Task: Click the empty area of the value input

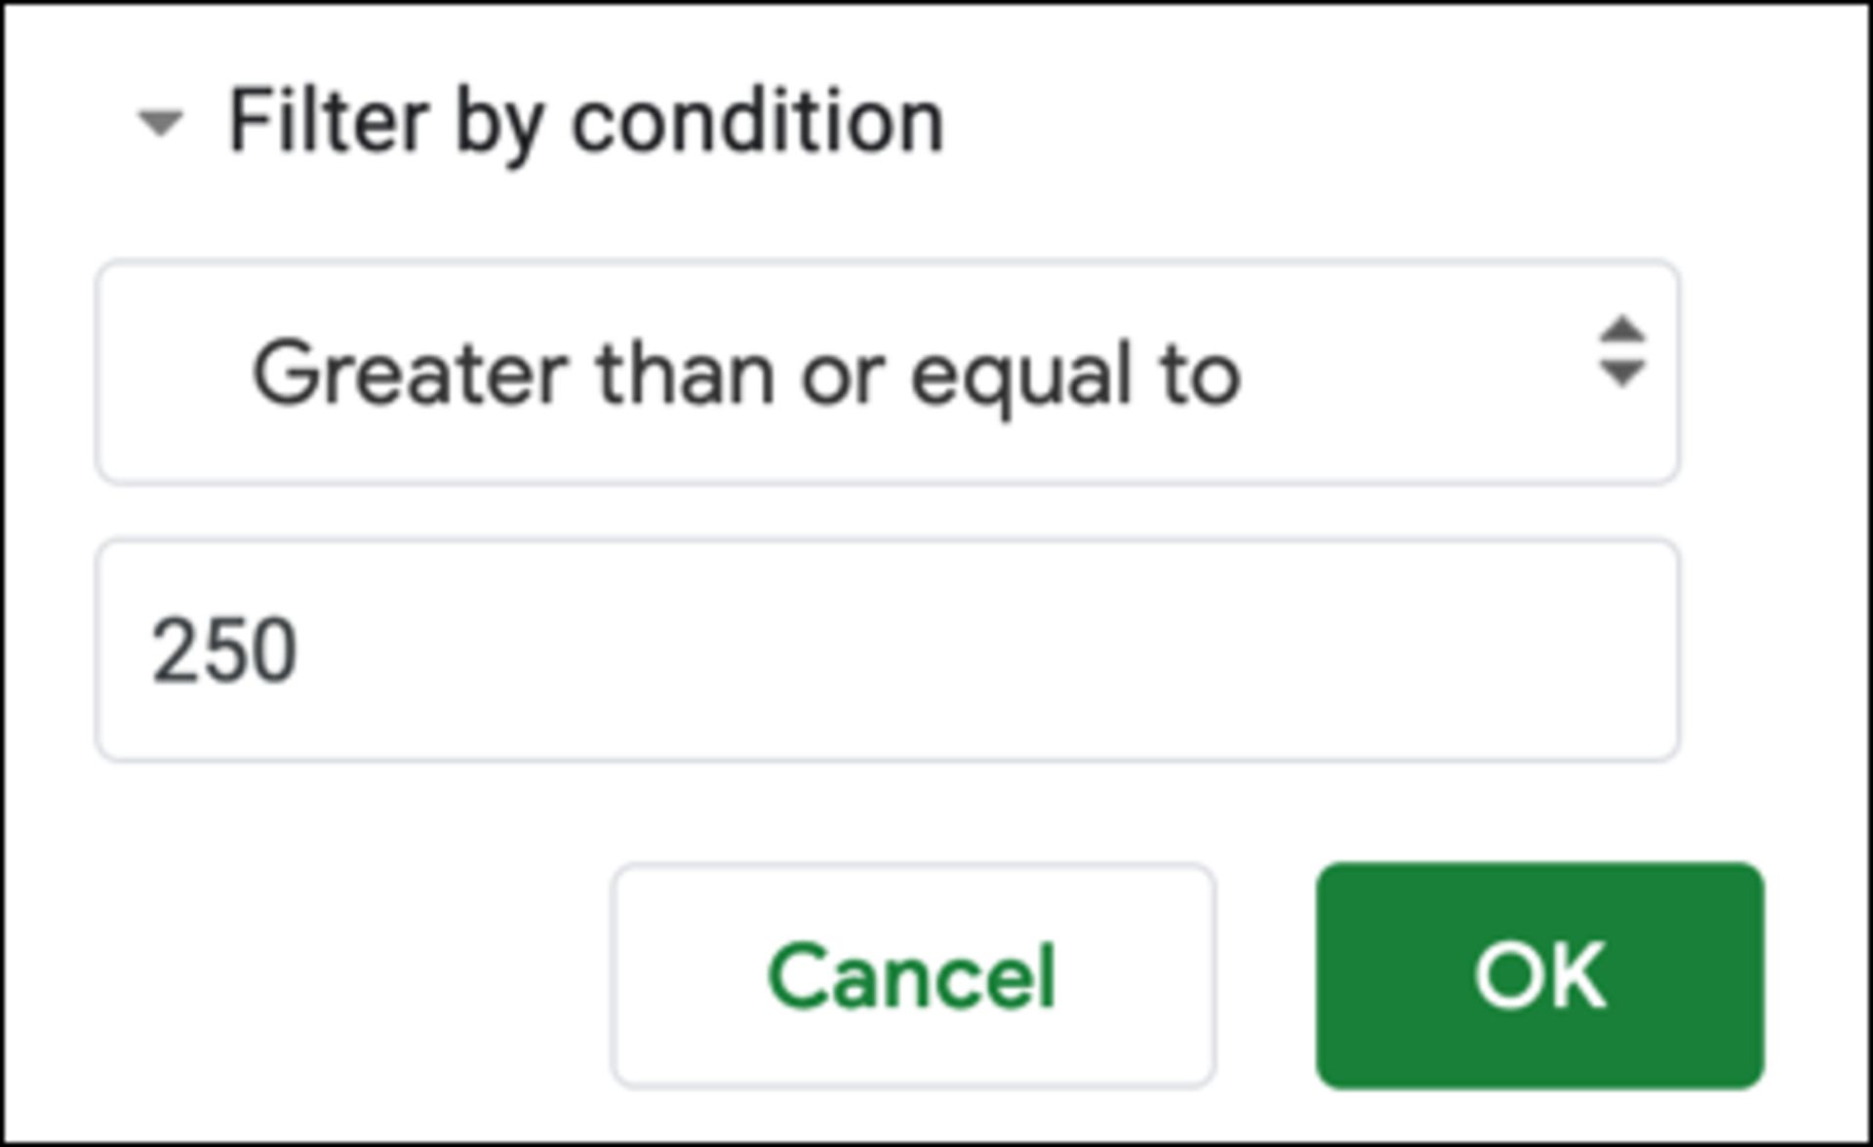Action: (x=976, y=650)
